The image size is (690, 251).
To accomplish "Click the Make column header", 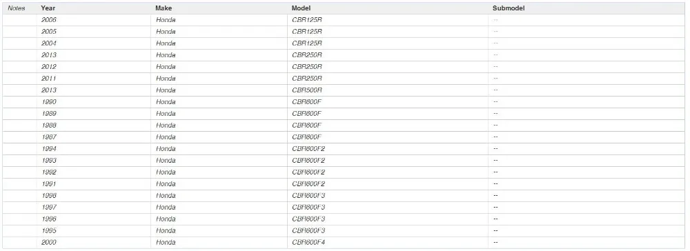I will coord(164,8).
